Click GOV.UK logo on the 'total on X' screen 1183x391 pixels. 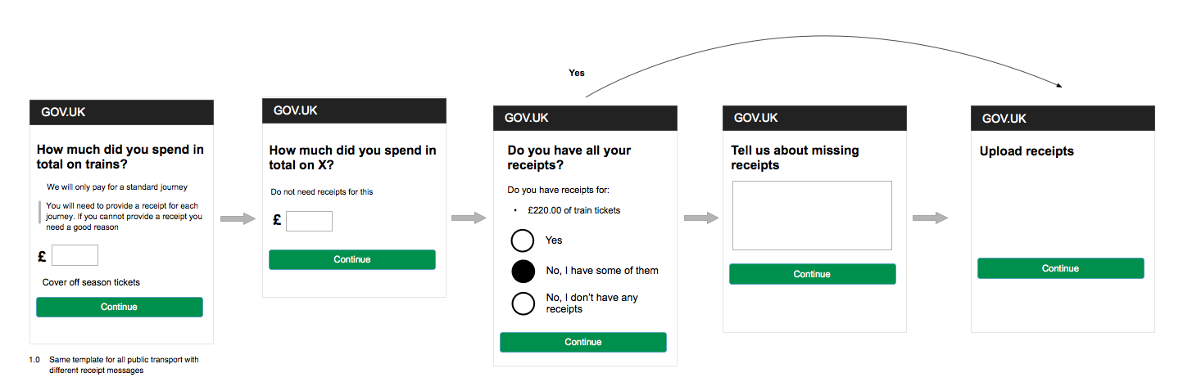(296, 110)
